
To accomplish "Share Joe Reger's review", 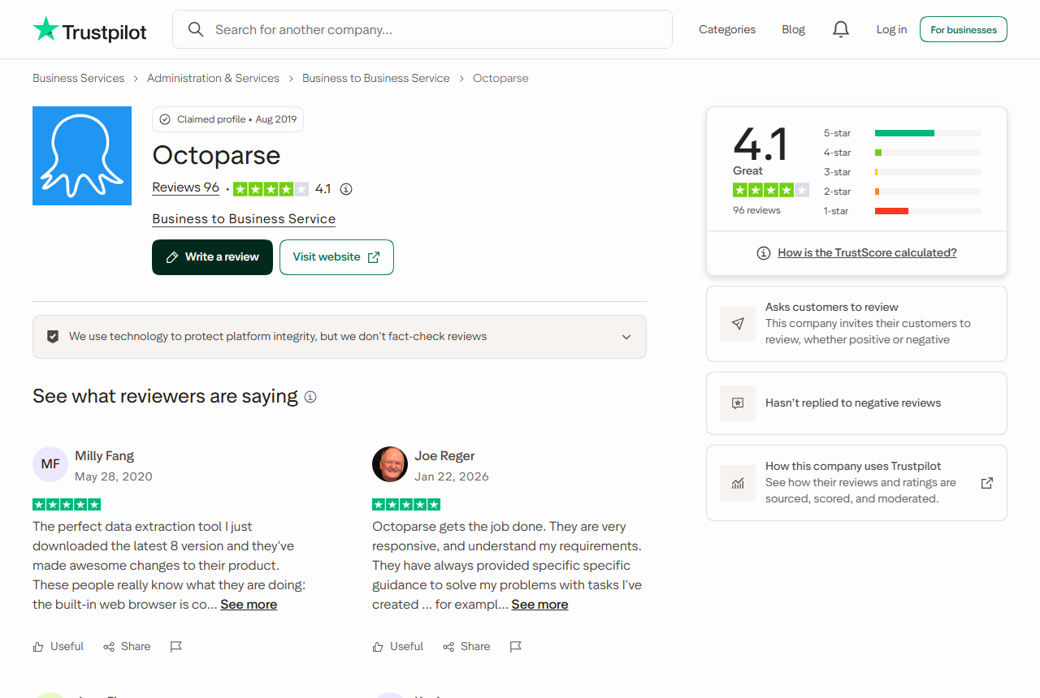I will coord(466,647).
